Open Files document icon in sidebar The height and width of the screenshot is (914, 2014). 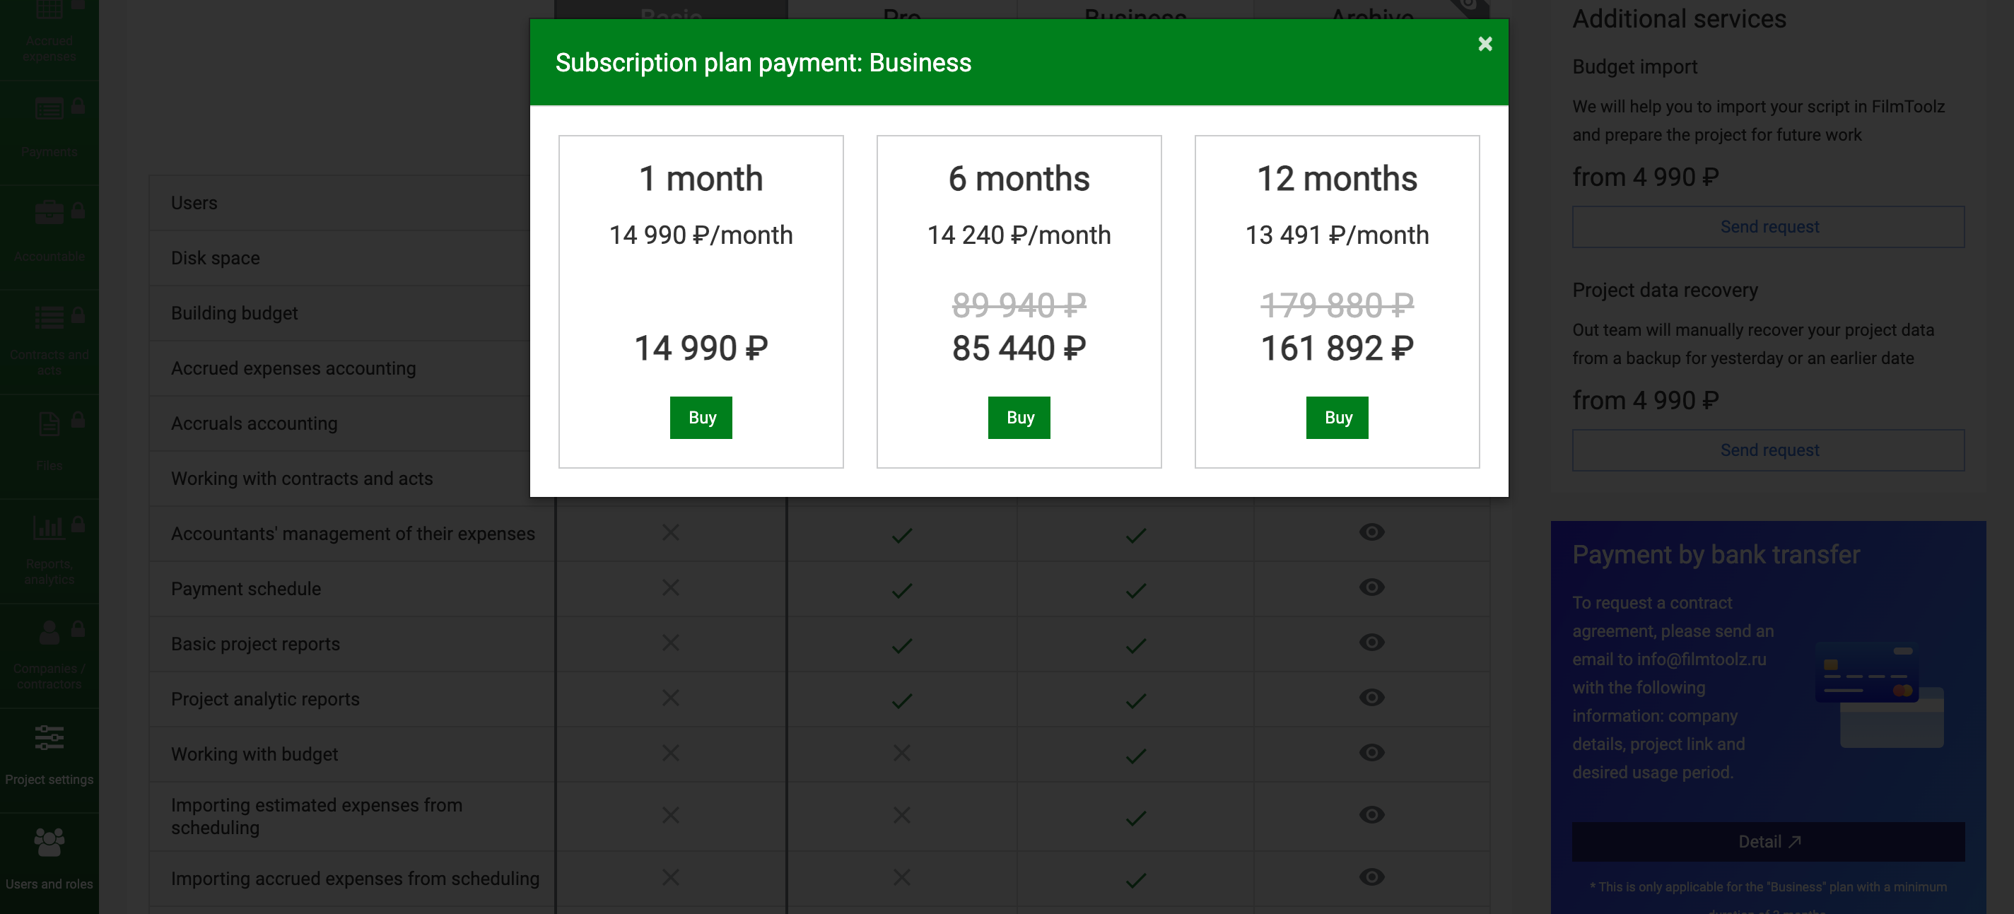(49, 423)
